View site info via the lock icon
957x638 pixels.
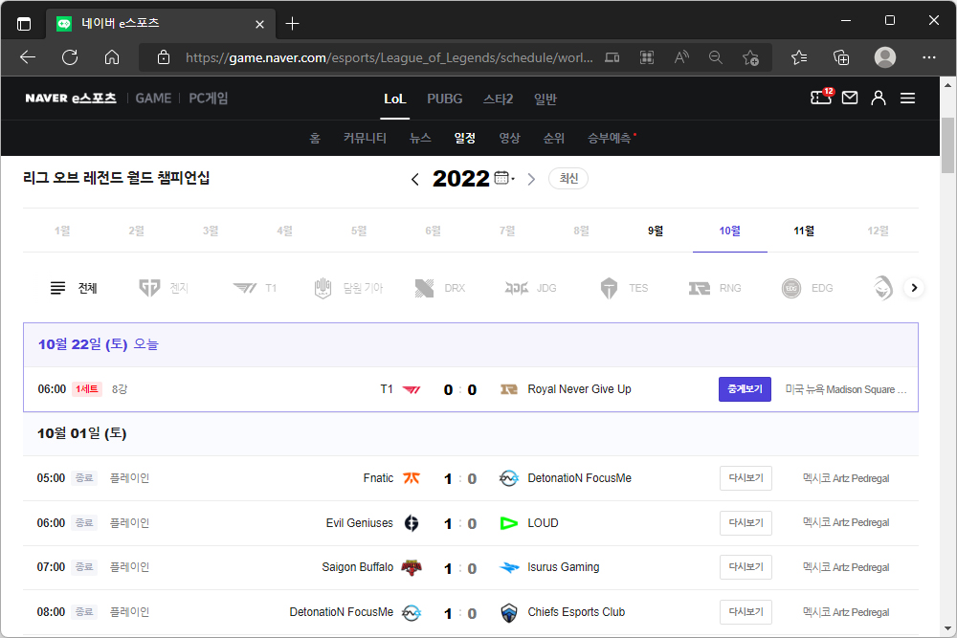pyautogui.click(x=164, y=57)
